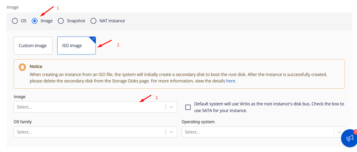Click the bell Notice icon
357x152 pixels.
click(x=22, y=67)
